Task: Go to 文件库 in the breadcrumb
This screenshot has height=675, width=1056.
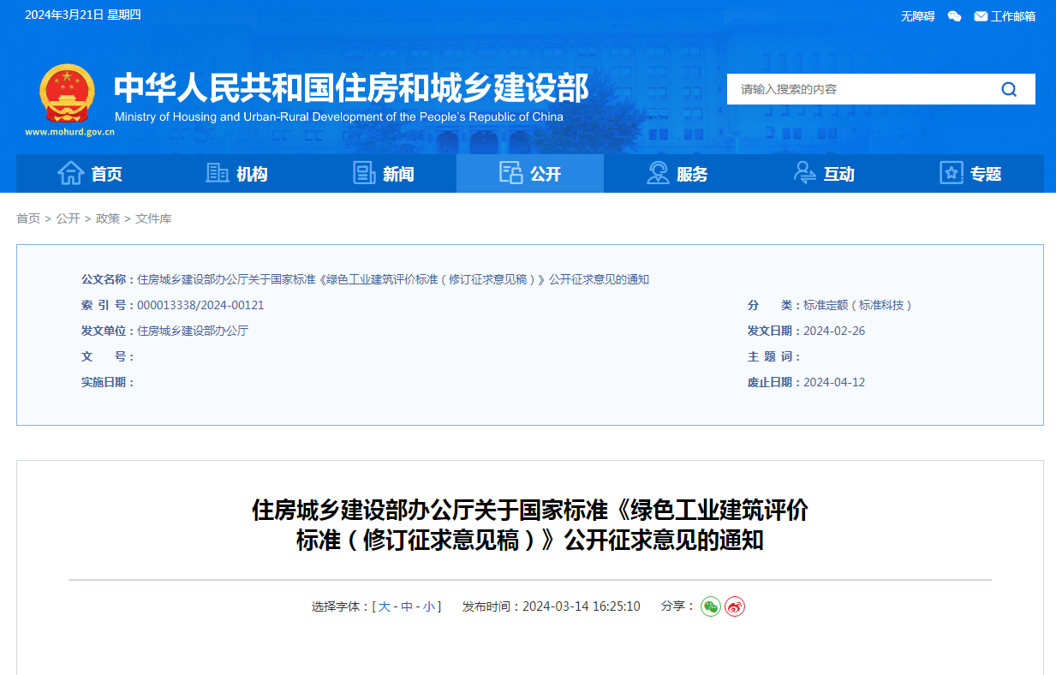Action: (153, 218)
